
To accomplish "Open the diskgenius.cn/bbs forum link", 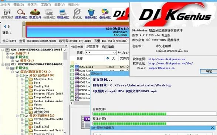I will coord(170,63).
